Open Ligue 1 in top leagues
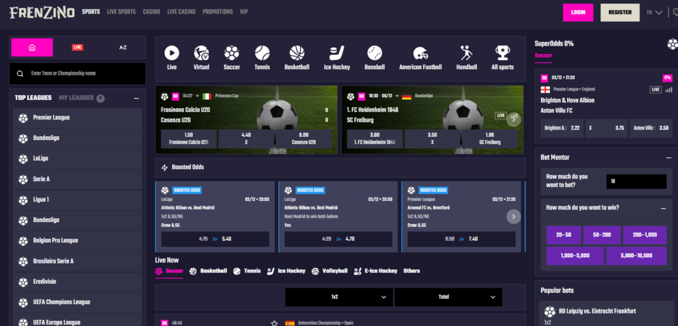 pos(77,200)
